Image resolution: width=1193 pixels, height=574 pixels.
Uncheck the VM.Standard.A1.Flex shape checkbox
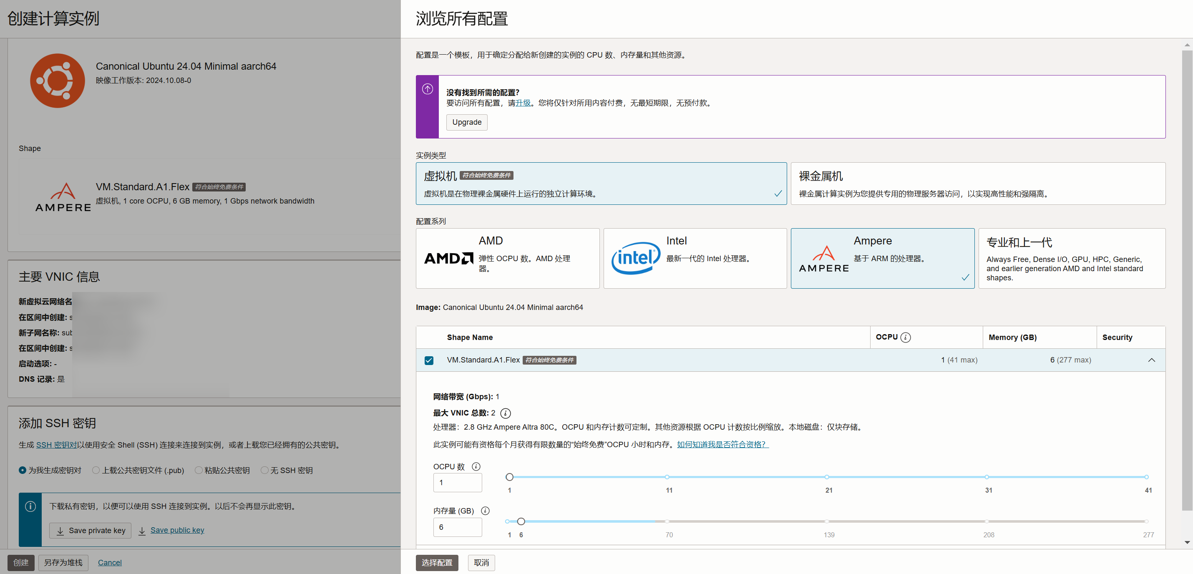tap(429, 360)
